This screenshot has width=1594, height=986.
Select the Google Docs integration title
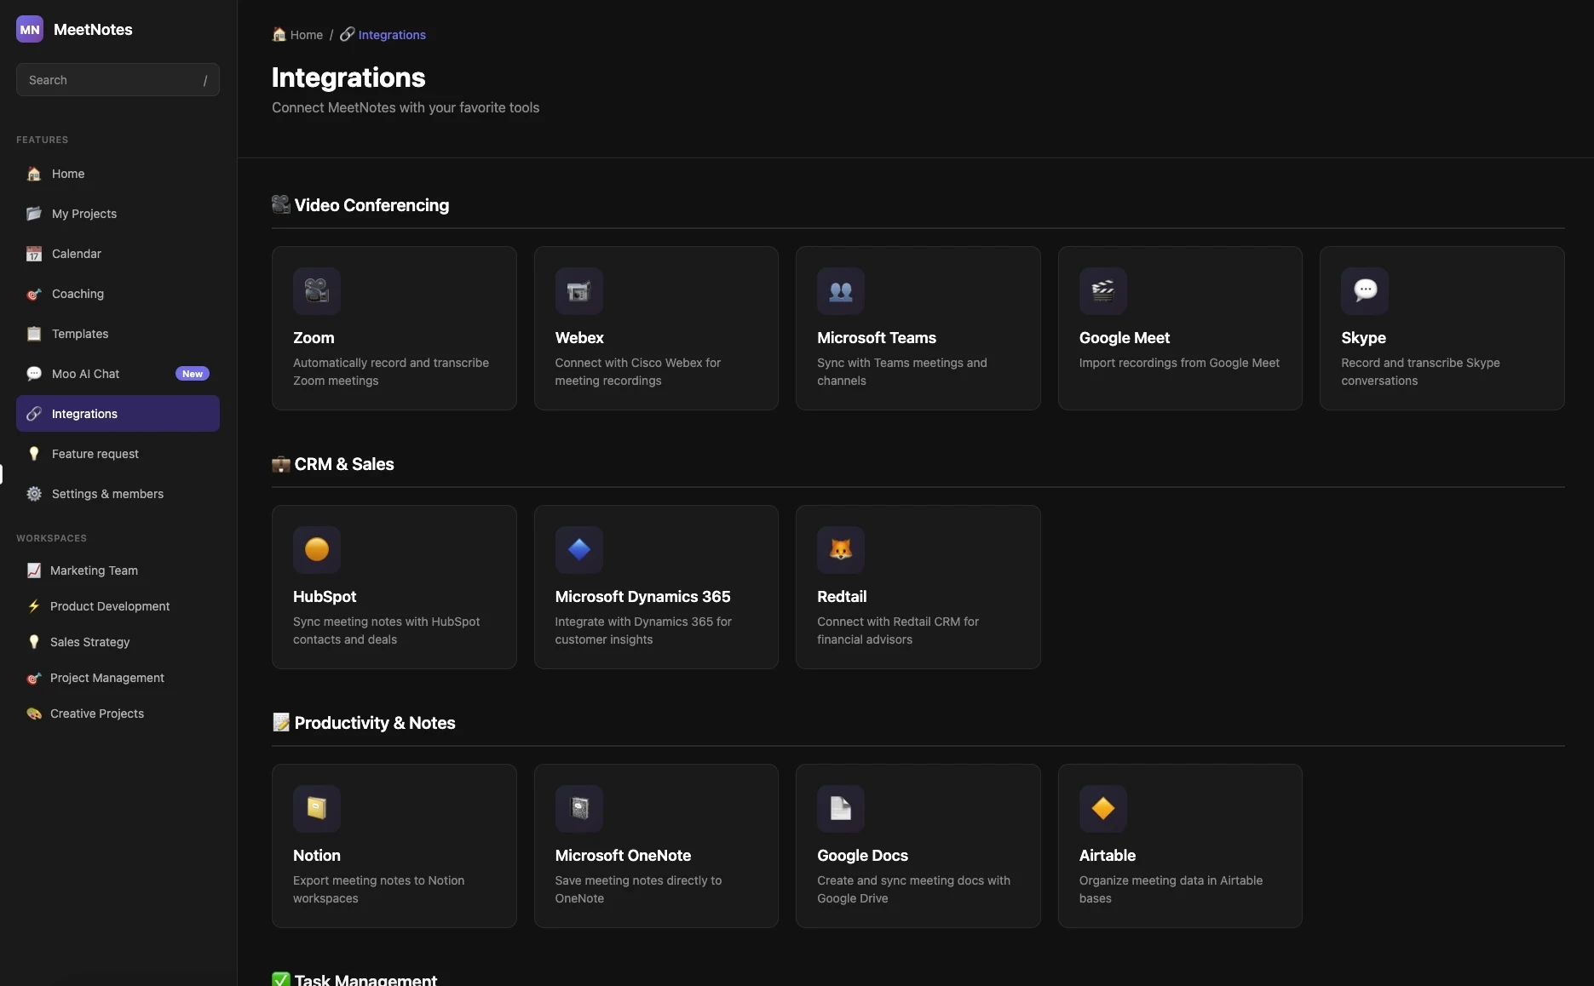(862, 856)
